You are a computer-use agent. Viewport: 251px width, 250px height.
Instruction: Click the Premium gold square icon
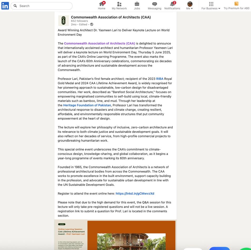(237, 3)
